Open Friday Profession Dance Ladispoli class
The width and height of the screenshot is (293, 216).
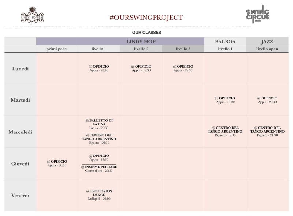[x=99, y=195]
